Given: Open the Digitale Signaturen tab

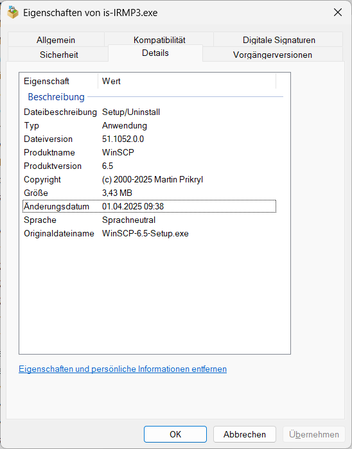Looking at the screenshot, I should pos(279,40).
